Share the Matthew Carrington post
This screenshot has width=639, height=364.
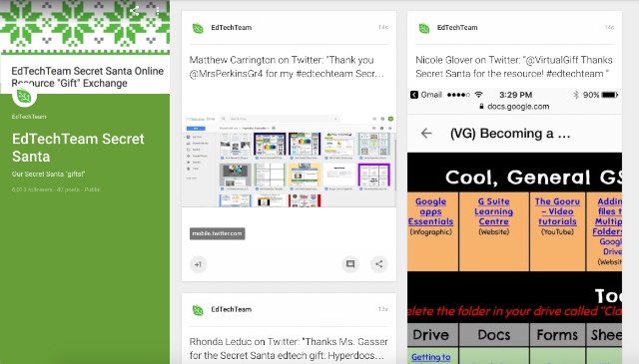[379, 264]
